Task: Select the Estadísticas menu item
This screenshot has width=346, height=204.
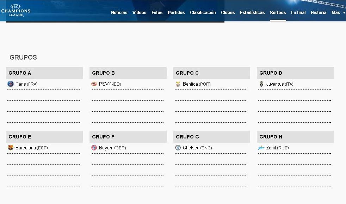Action: (252, 13)
